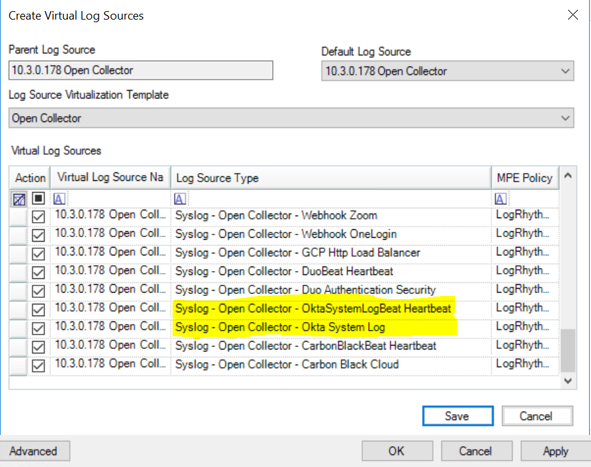591x467 pixels.
Task: Sort by the Log Source Type column header
Action: (x=330, y=178)
